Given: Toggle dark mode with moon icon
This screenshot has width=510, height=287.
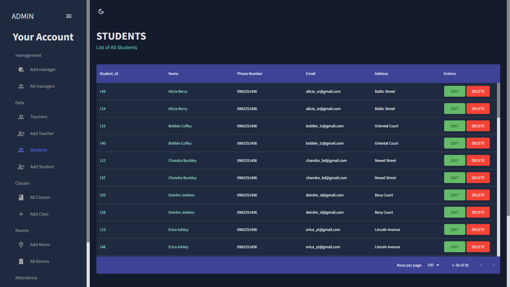Looking at the screenshot, I should coord(101,11).
